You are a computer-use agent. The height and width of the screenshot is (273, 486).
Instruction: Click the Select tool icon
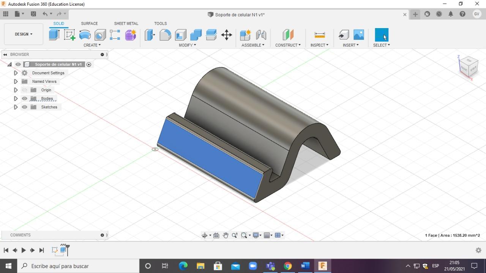[x=382, y=35]
